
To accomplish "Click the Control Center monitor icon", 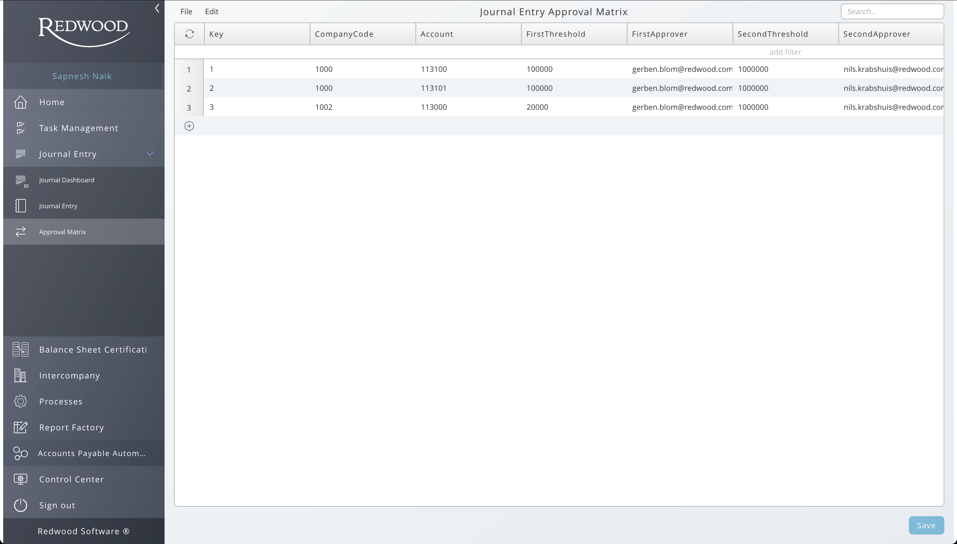I will point(21,479).
